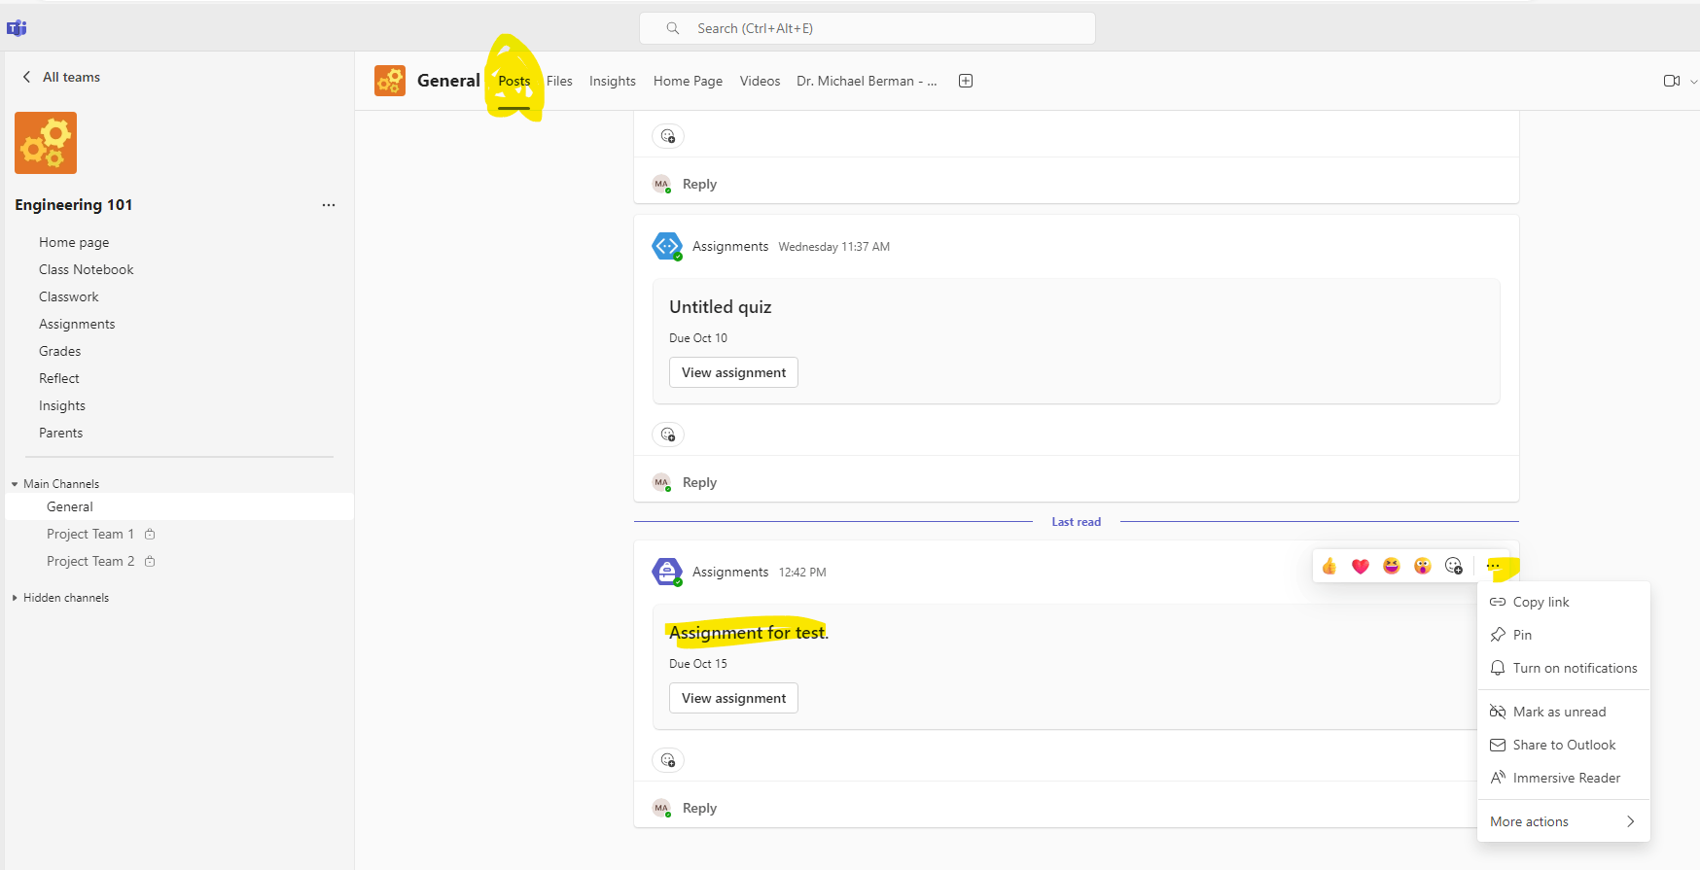Click the more options ellipsis on message
The width and height of the screenshot is (1700, 870).
click(1494, 566)
